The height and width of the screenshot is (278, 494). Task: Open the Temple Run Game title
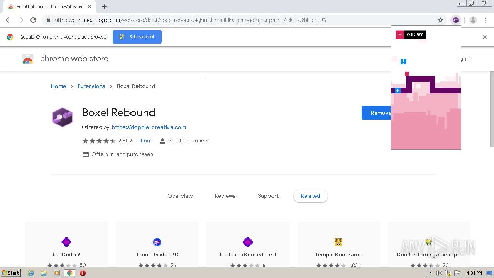[338, 254]
